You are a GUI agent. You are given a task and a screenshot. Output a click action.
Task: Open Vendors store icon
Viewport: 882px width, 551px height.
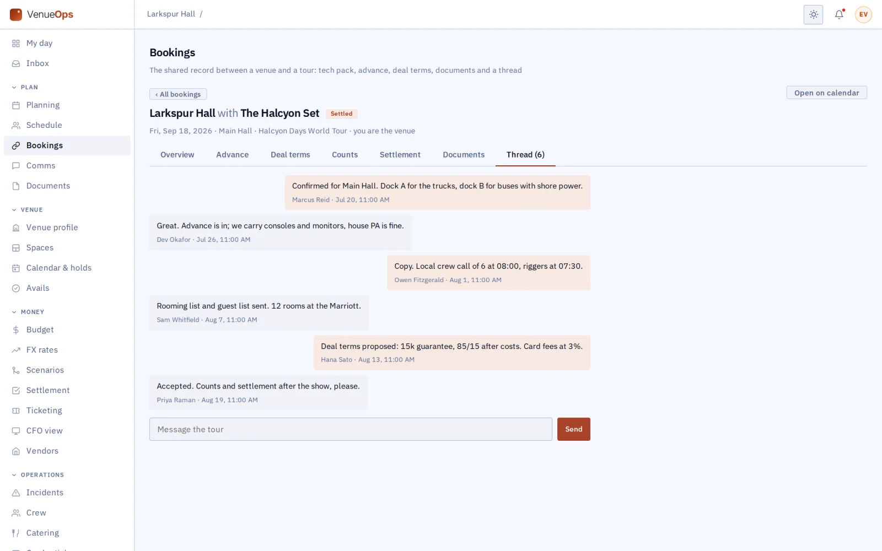[x=16, y=451]
